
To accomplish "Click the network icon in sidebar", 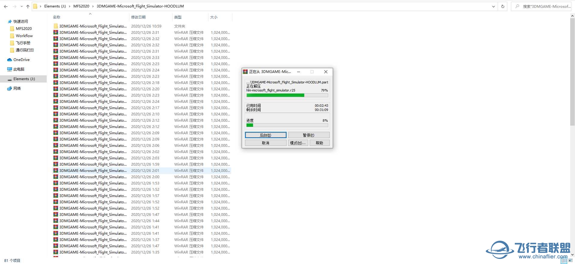I will (x=10, y=88).
